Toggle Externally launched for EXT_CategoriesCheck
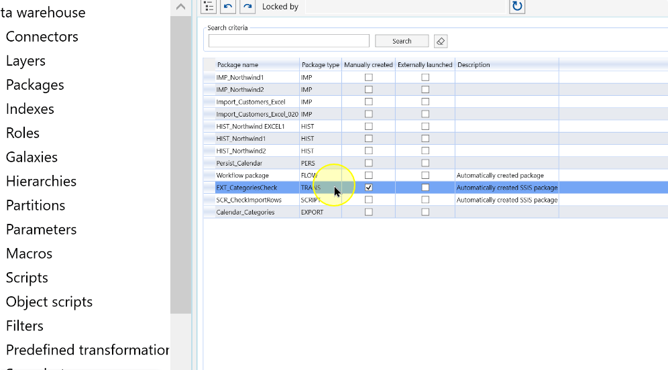 click(x=425, y=187)
